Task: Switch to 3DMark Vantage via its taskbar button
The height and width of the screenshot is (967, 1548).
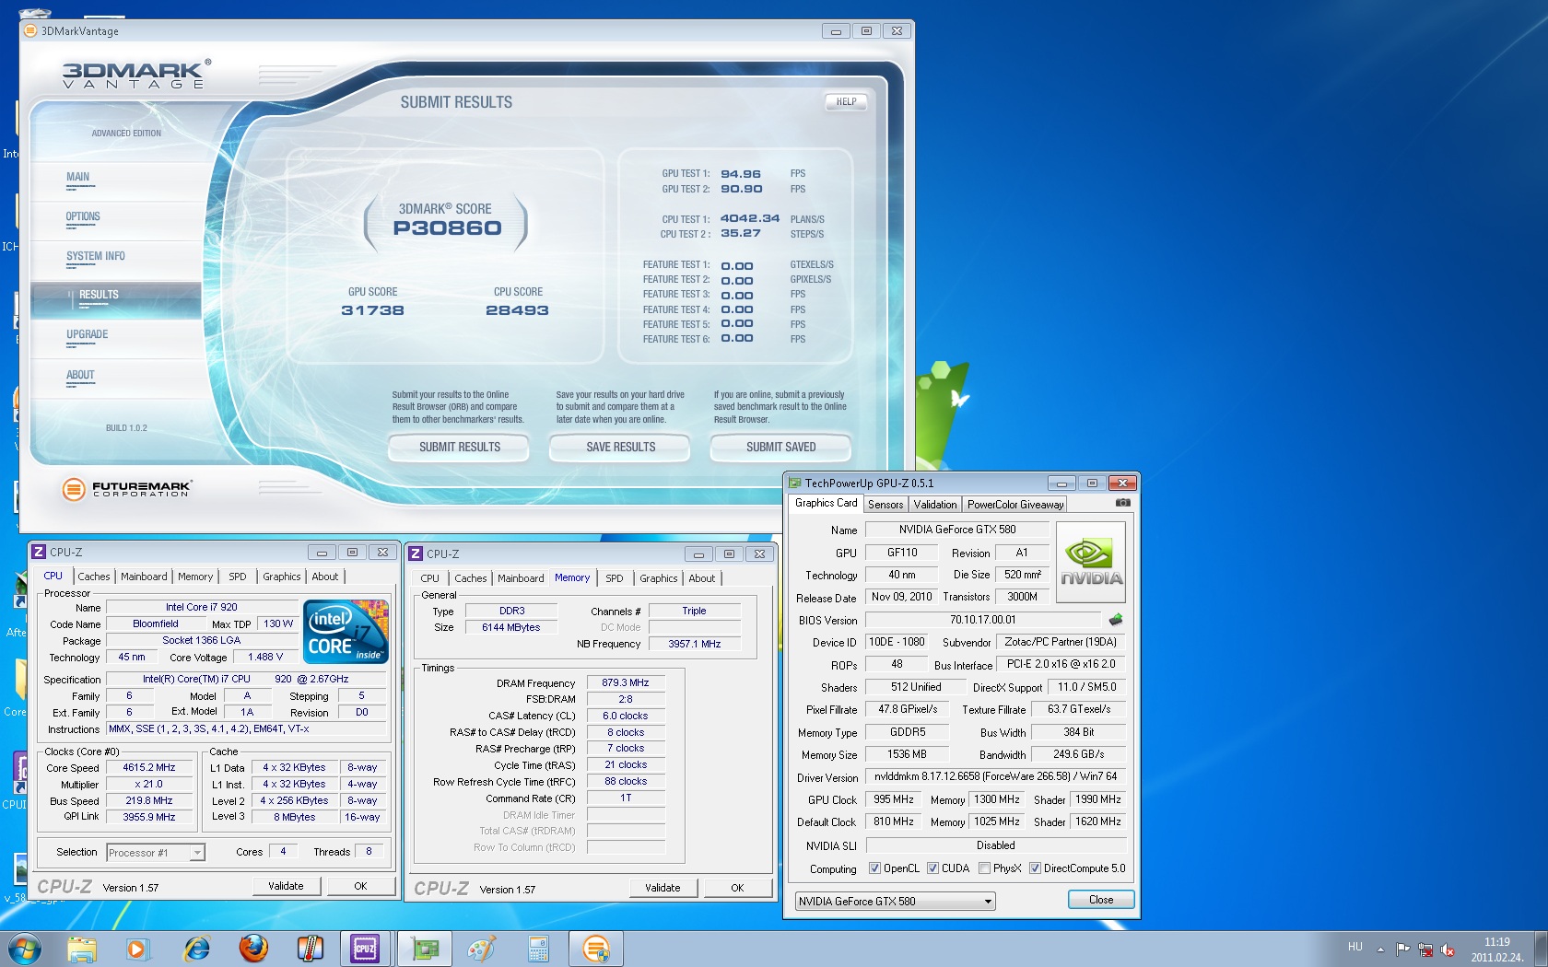Action: coord(596,949)
